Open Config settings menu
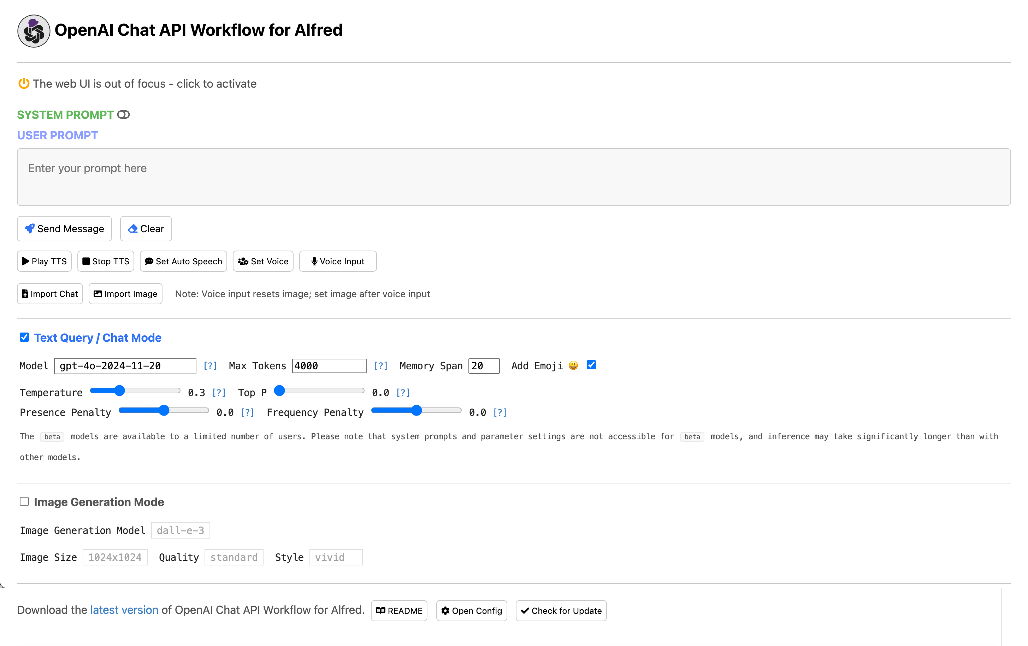 472,610
